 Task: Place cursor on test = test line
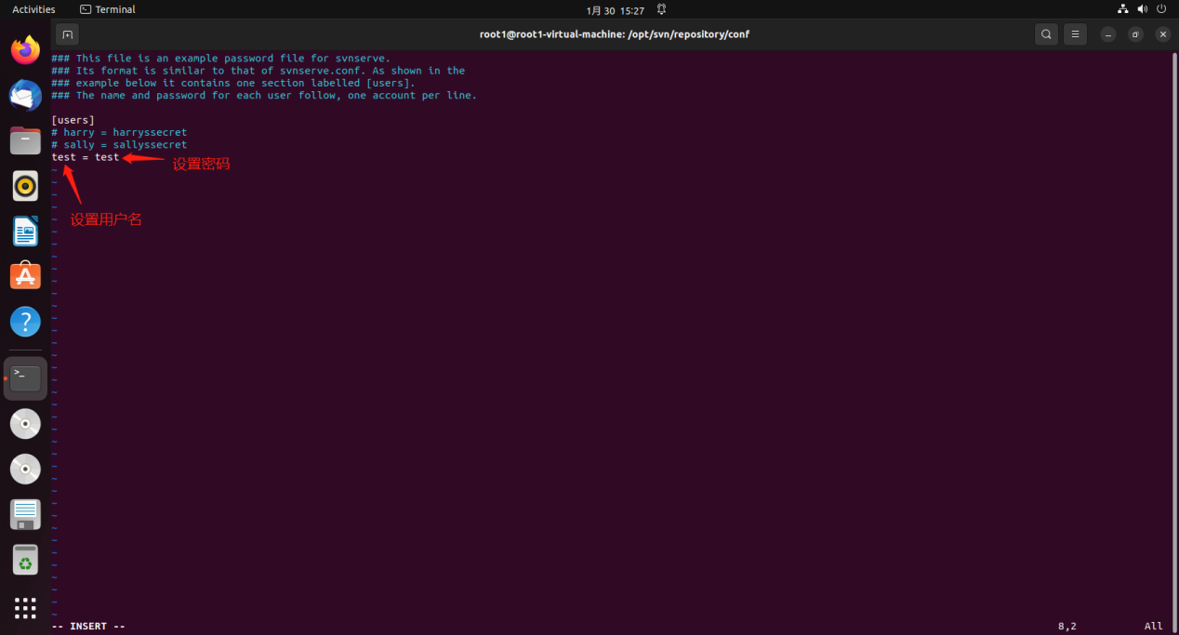pos(86,157)
